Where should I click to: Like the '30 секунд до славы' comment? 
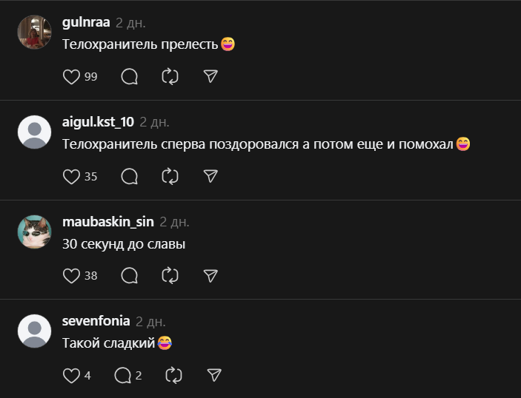click(71, 276)
